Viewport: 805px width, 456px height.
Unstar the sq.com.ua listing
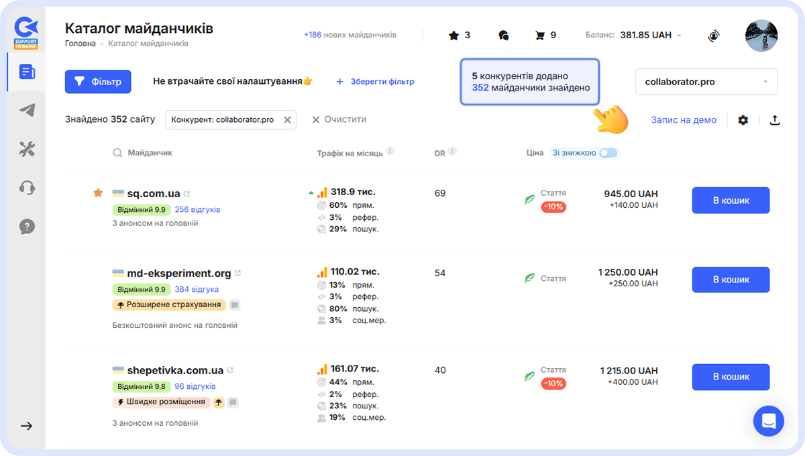pos(98,192)
